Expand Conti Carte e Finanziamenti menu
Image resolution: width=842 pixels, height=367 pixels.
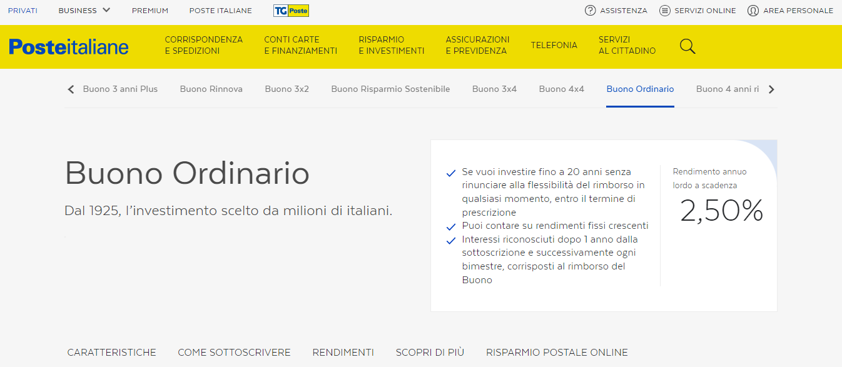click(300, 46)
